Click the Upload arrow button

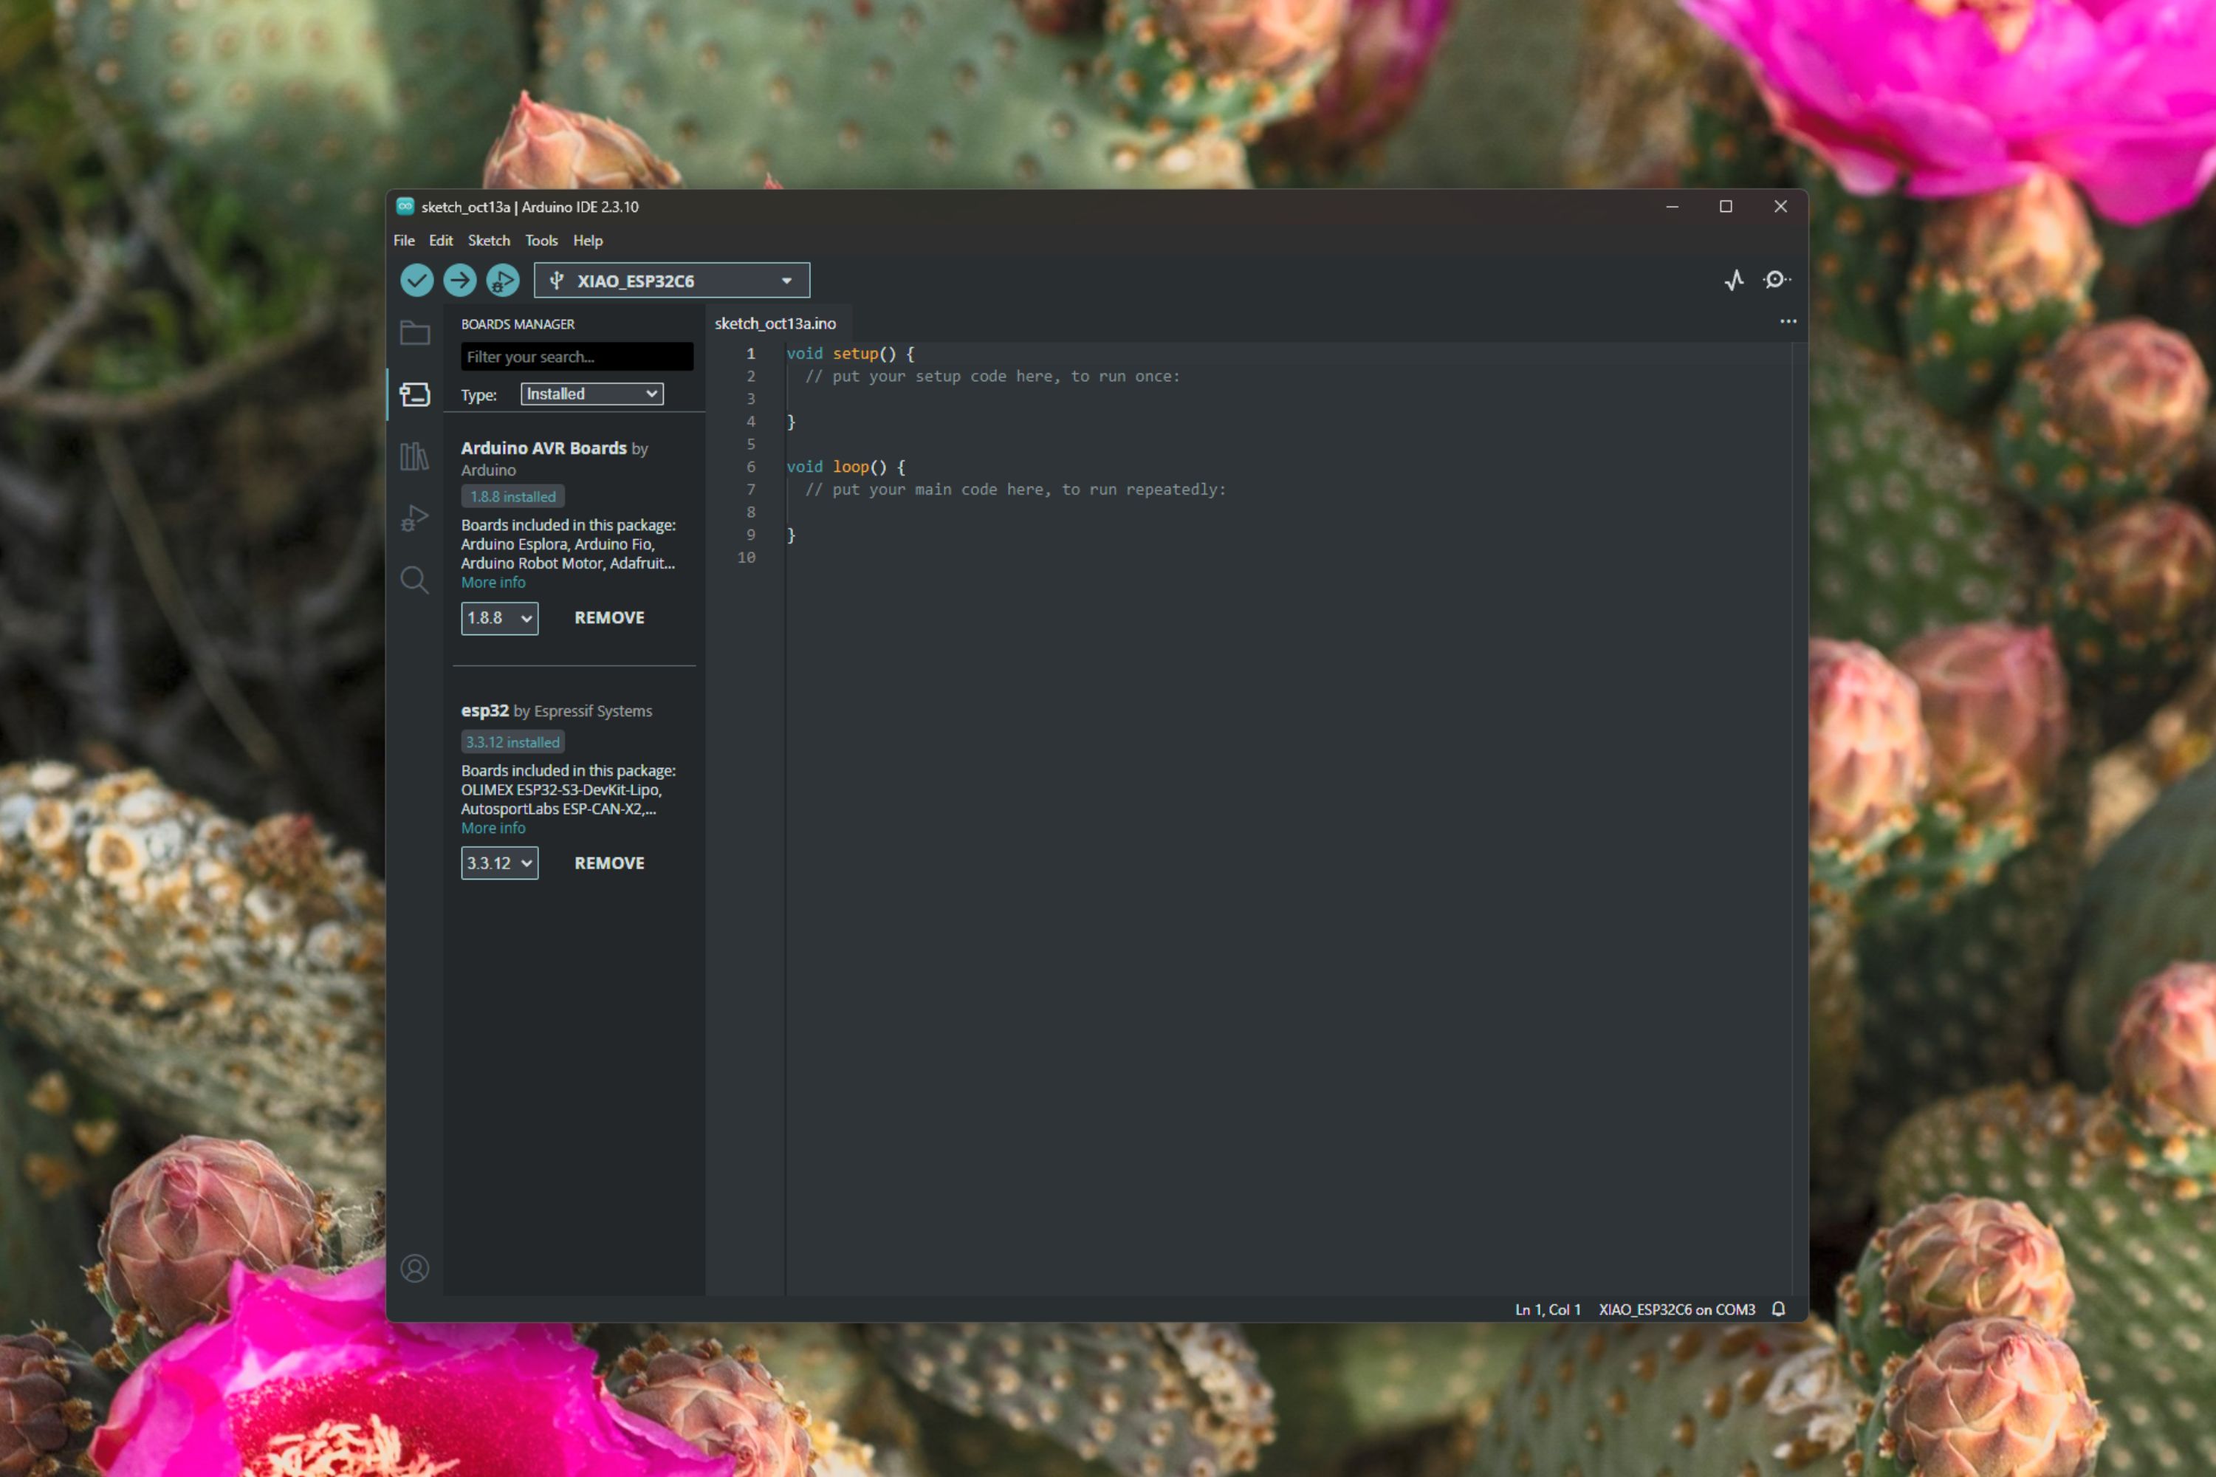click(459, 280)
